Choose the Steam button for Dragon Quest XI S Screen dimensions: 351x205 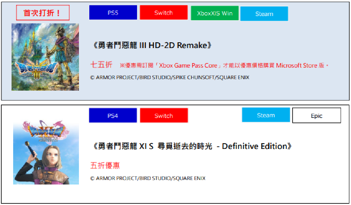click(x=266, y=115)
